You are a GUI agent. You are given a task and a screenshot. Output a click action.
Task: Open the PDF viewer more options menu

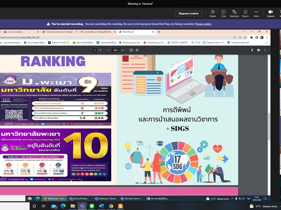click(x=265, y=50)
